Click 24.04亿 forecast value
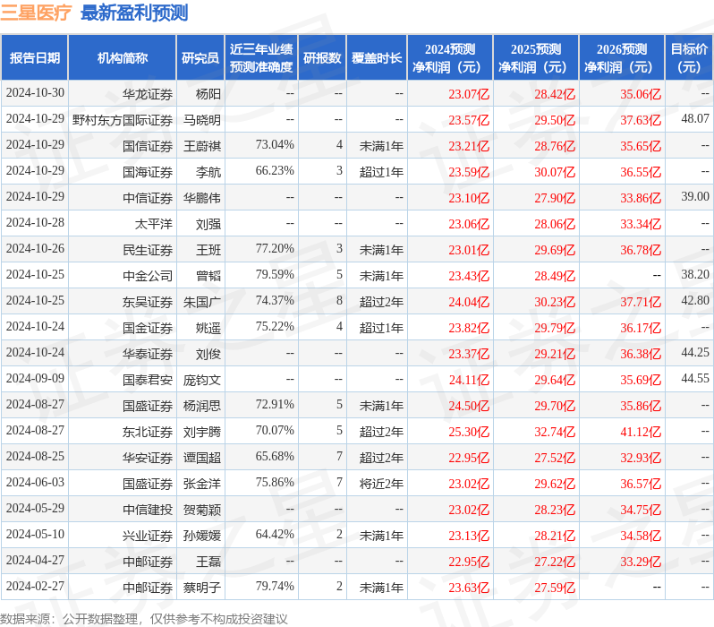Viewport: 714px width, 627px height. tap(469, 302)
